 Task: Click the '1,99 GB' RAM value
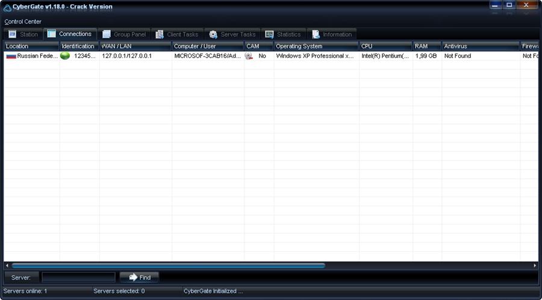[x=426, y=56]
